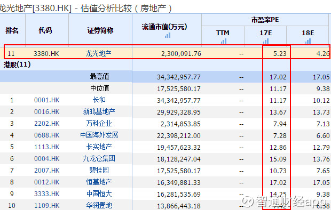Screen dimensions: 331x210
Task: Click 17E PE value 7.94
Action: (280, 124)
